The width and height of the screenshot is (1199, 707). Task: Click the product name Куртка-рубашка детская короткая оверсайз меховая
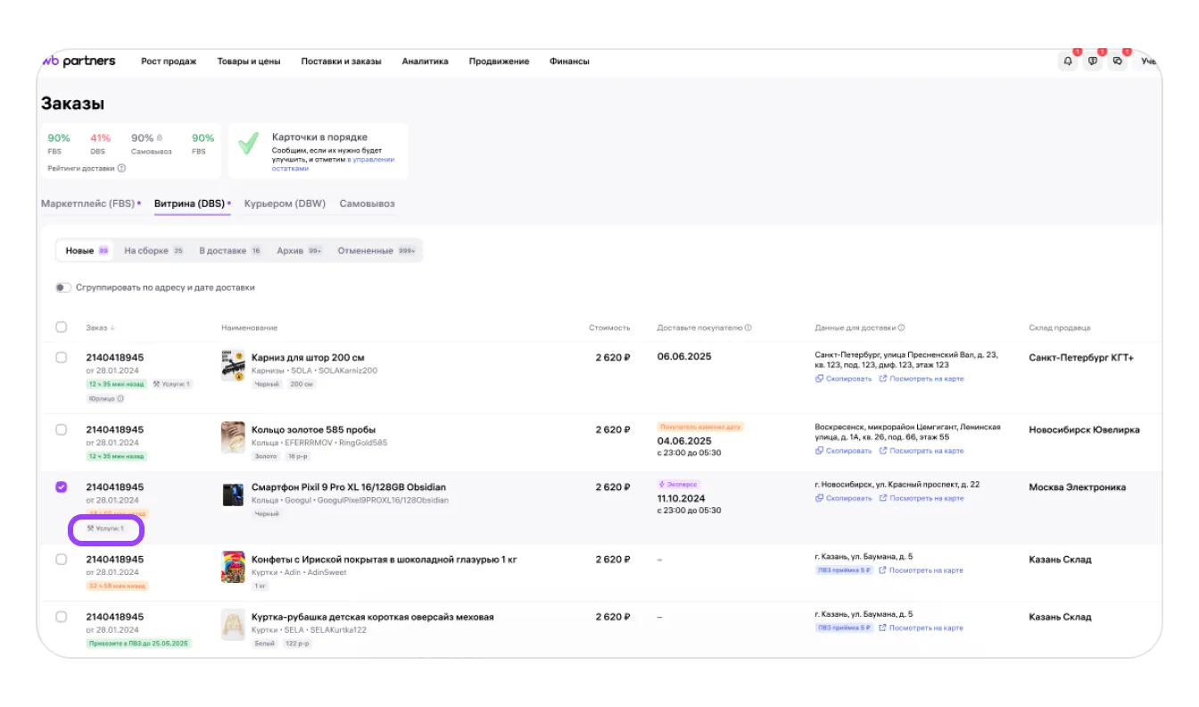(x=373, y=617)
